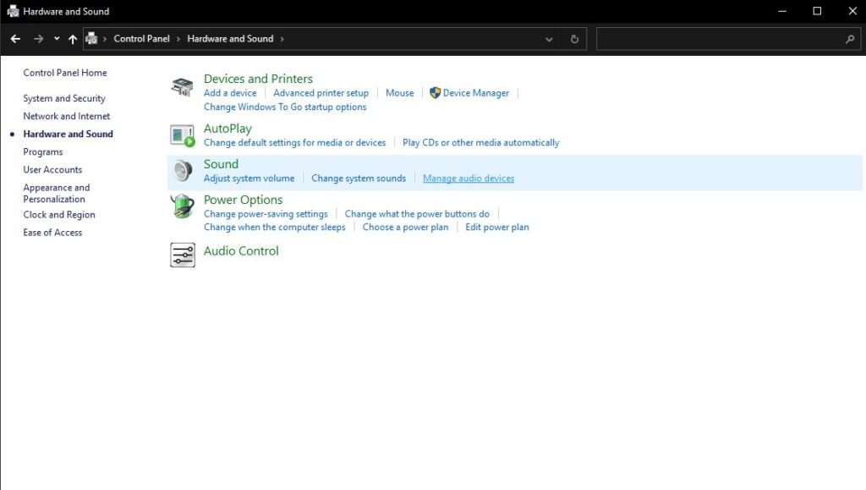Open Clock and Region category
Viewport: 866px width, 490px height.
click(x=59, y=214)
